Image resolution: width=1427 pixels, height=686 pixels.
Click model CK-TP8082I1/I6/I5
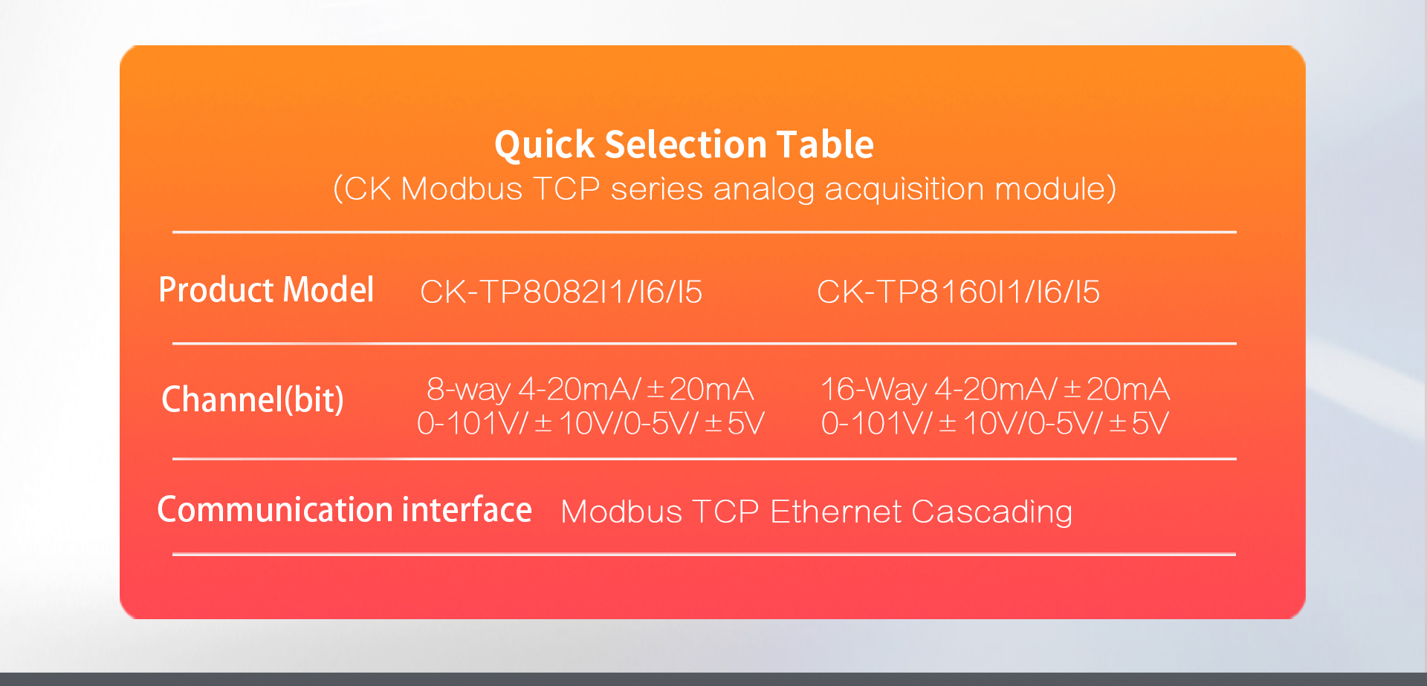(x=561, y=292)
